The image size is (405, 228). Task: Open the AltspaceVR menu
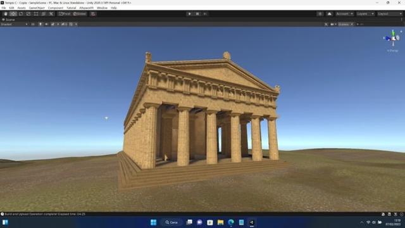click(x=86, y=8)
